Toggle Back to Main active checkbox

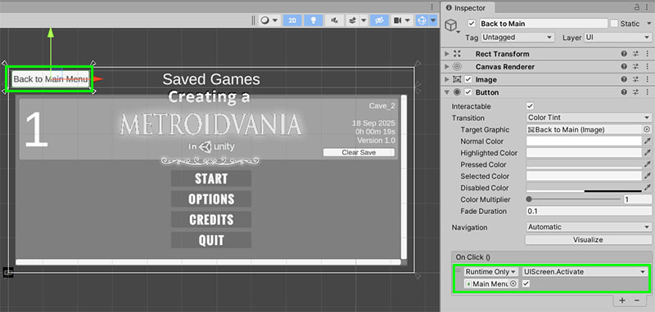(472, 24)
